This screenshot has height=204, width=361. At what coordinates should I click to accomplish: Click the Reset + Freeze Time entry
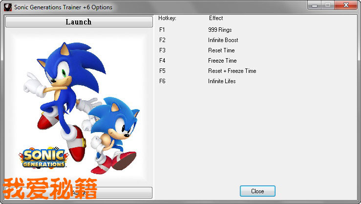(x=232, y=71)
